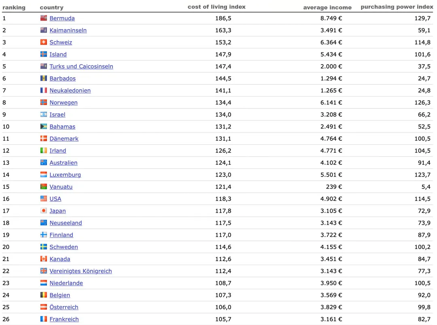This screenshot has width=437, height=325.
Task: Click the Vanuatu flag icon
Action: pyautogui.click(x=43, y=187)
